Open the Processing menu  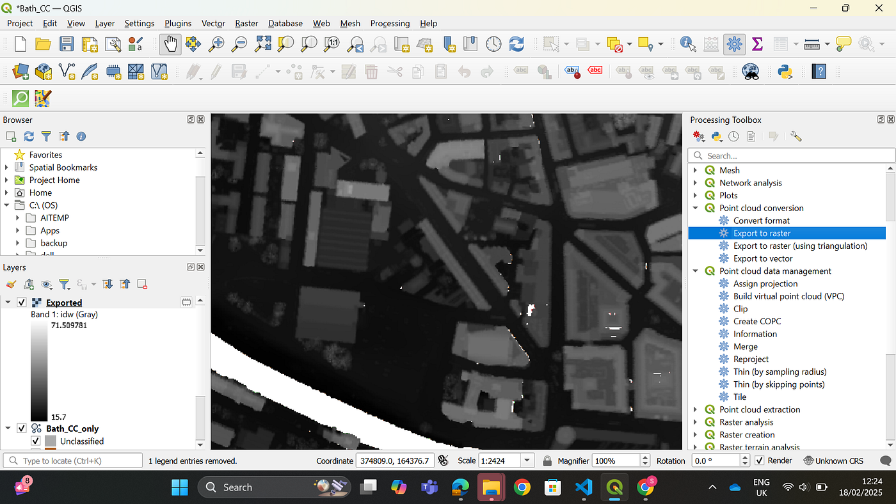(390, 23)
